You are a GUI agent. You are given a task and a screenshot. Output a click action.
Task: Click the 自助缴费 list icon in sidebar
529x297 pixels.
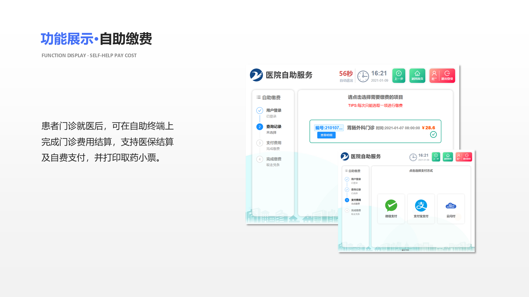(x=258, y=97)
